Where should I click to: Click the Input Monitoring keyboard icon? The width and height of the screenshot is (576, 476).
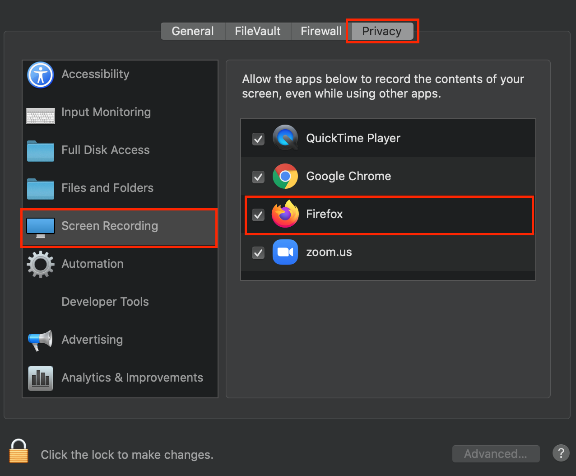tap(41, 116)
